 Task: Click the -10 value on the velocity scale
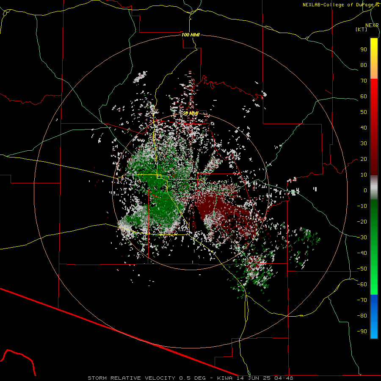coord(362,206)
